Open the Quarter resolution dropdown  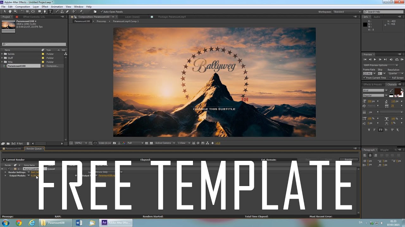396,73
